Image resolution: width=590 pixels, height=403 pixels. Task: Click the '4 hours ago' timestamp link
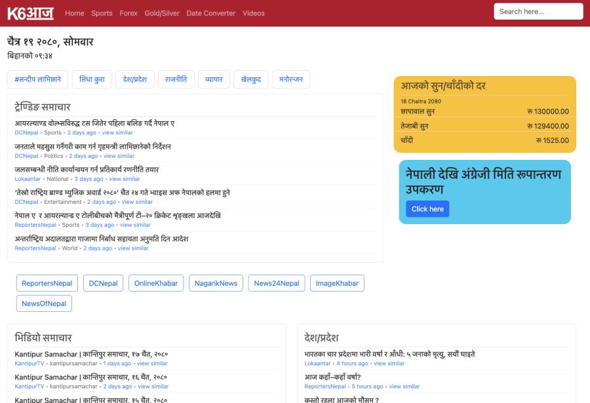click(352, 364)
